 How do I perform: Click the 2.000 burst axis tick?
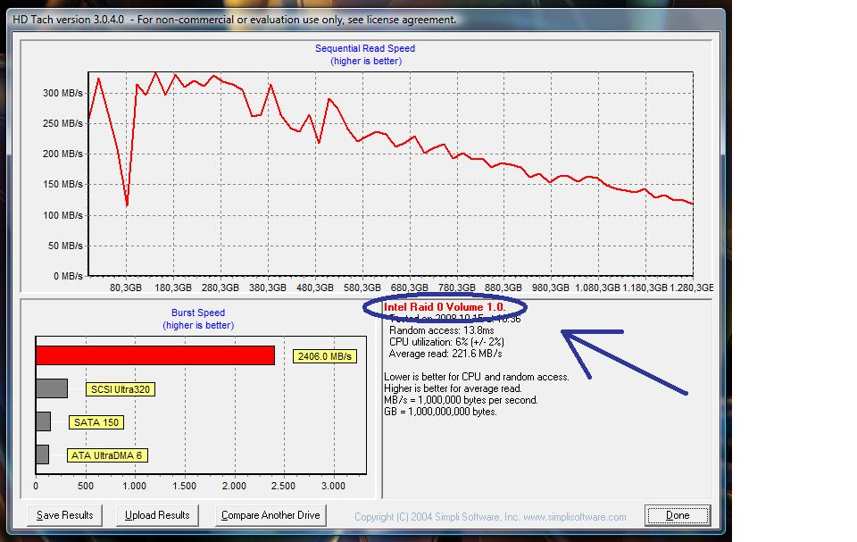click(234, 486)
